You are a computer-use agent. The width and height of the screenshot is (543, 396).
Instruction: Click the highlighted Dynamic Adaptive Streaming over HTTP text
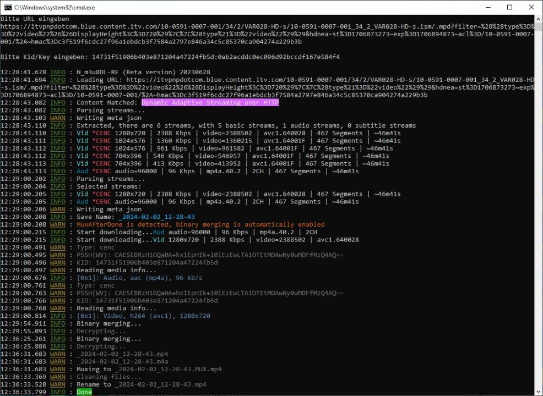click(210, 102)
